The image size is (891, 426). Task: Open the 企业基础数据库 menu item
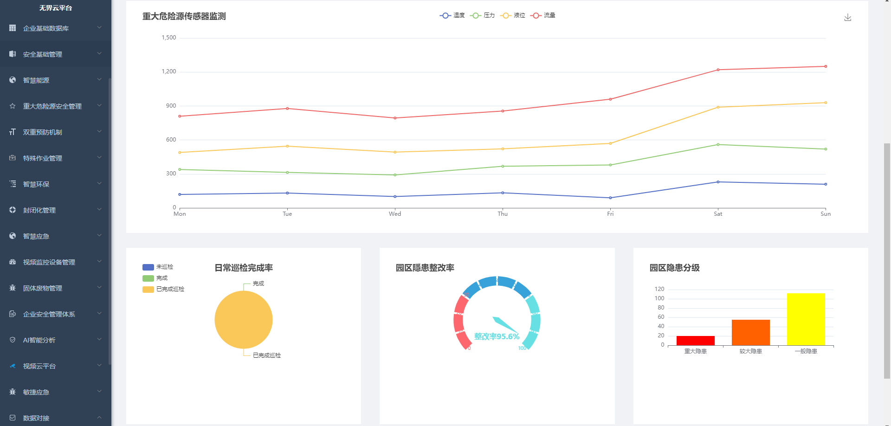tap(56, 28)
